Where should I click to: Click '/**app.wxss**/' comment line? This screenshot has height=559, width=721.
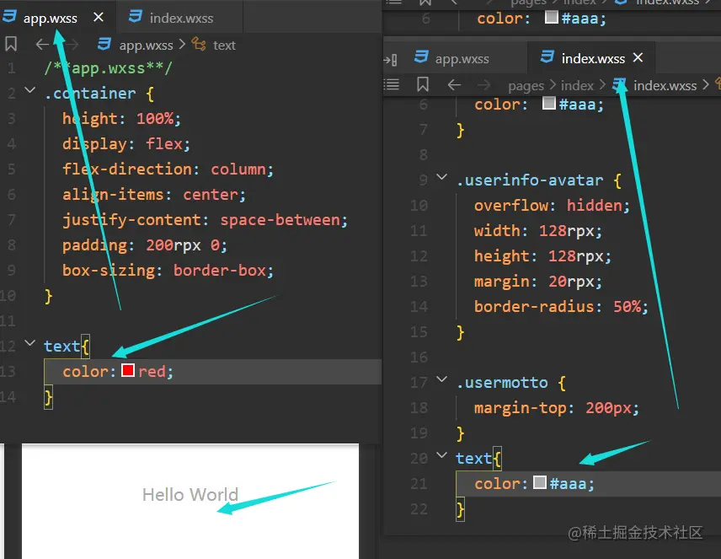(x=108, y=68)
